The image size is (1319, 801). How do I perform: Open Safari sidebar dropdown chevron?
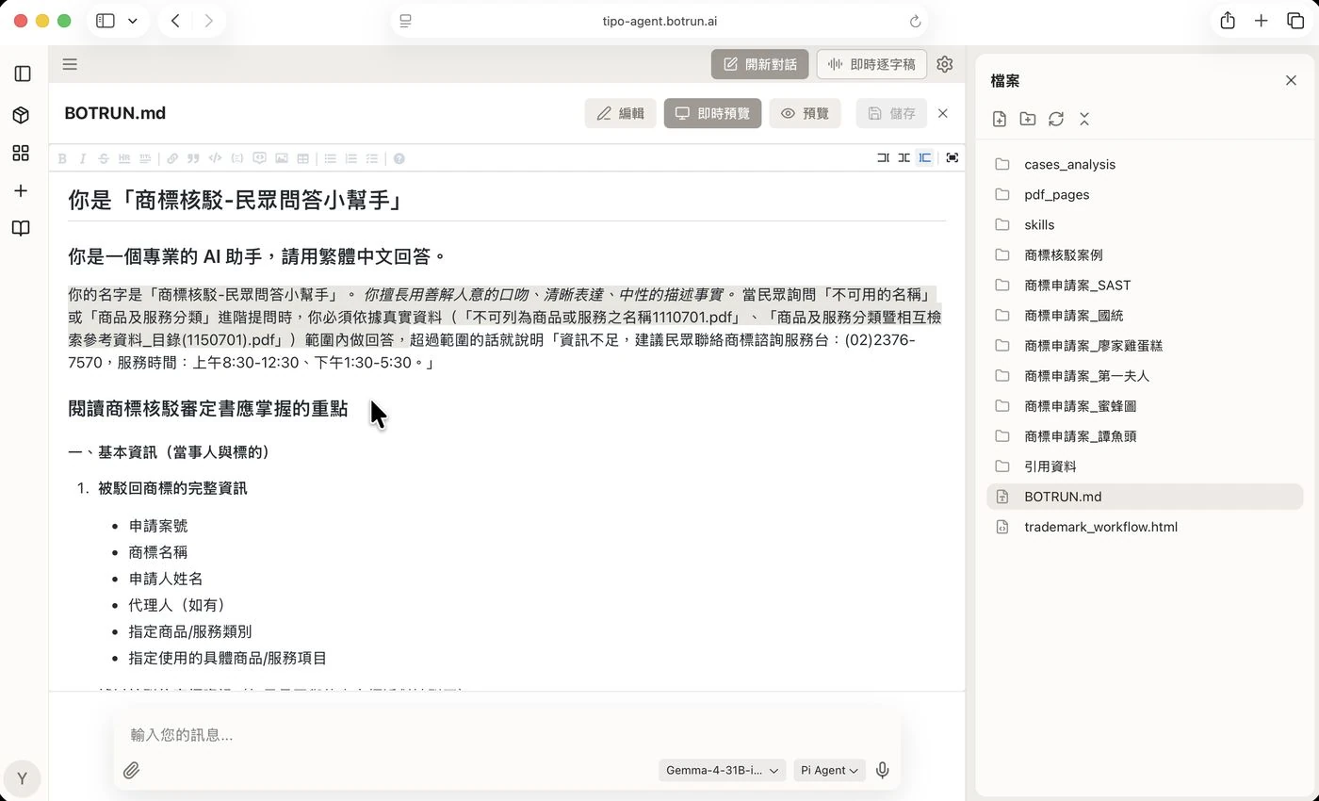tap(132, 21)
